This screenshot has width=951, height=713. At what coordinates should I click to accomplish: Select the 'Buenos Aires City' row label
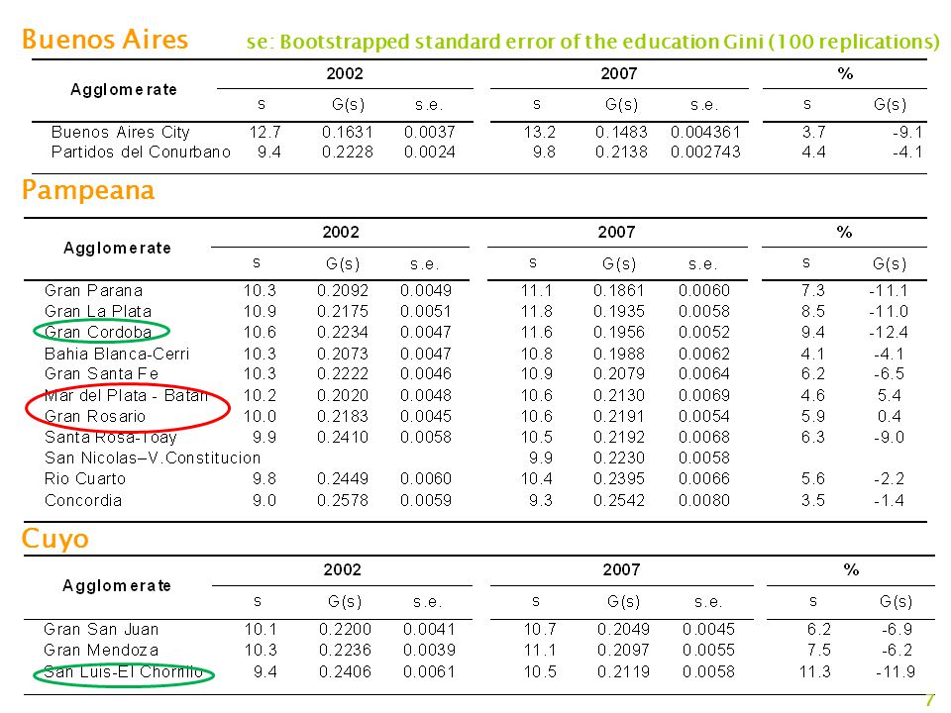pos(121,132)
